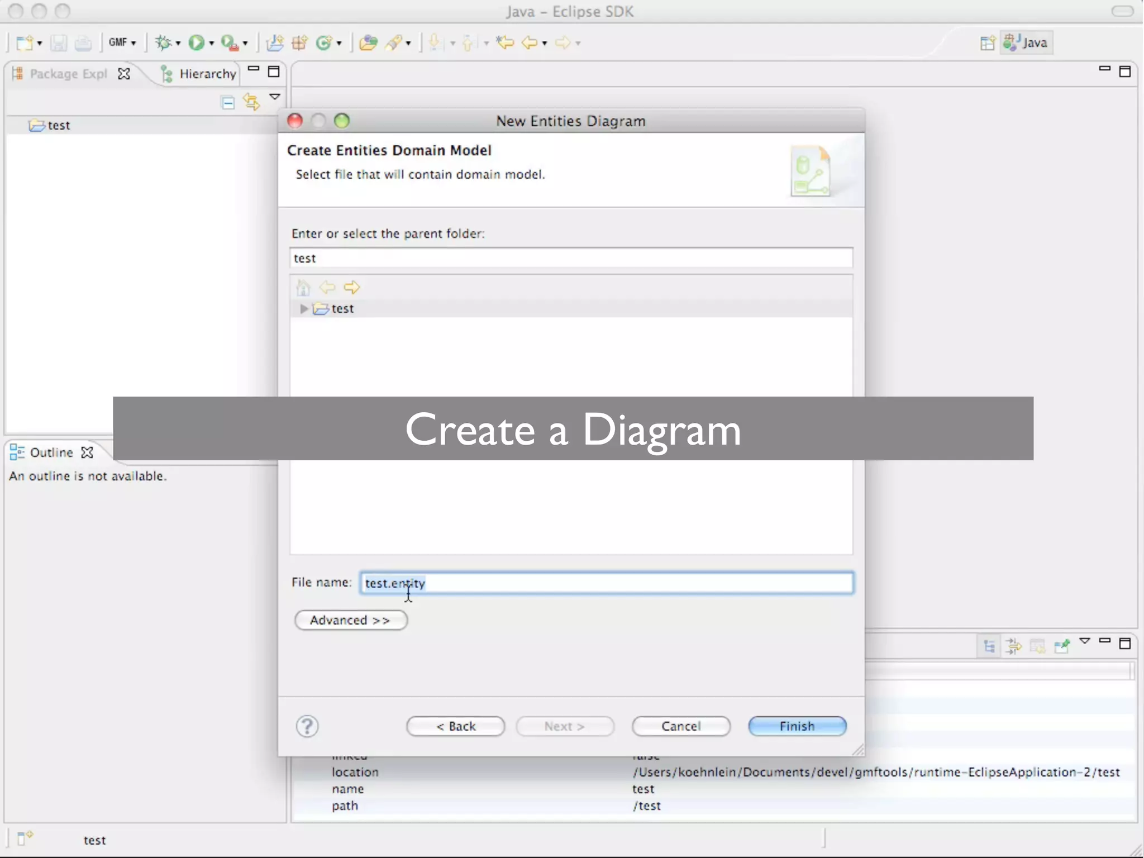Click the Open Type icon

click(368, 42)
